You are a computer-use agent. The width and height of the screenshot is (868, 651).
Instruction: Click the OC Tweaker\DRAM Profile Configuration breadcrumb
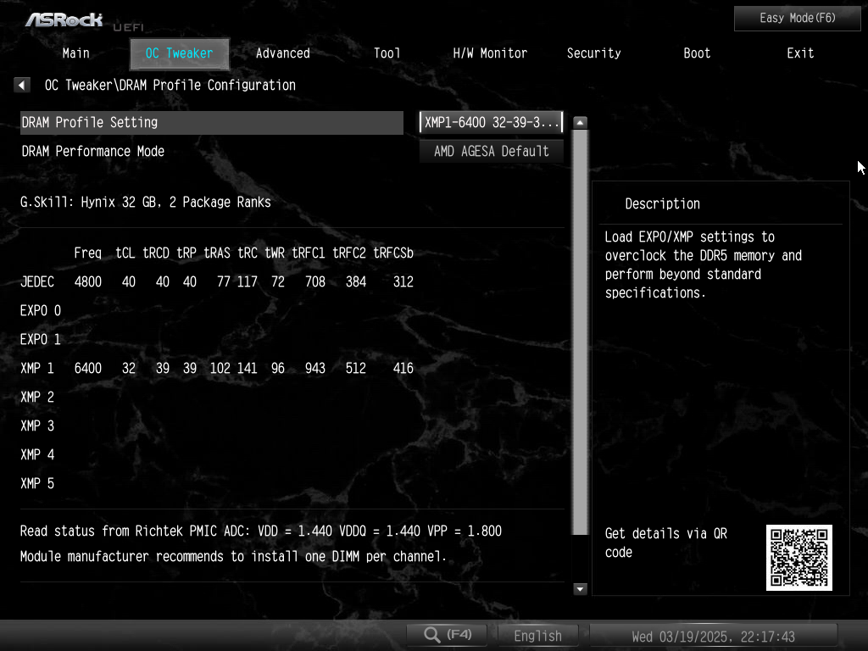170,86
